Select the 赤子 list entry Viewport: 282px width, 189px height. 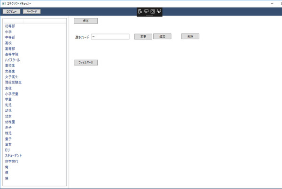tap(8, 128)
